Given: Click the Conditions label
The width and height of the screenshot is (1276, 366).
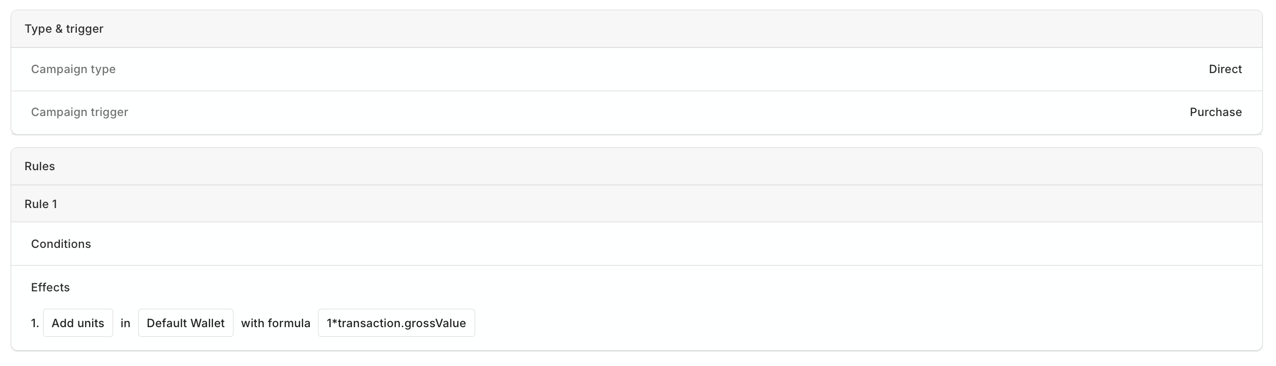Looking at the screenshot, I should click(61, 244).
